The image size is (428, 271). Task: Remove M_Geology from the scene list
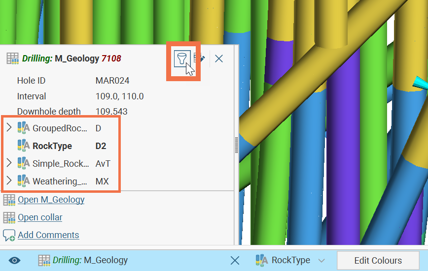coord(235,260)
